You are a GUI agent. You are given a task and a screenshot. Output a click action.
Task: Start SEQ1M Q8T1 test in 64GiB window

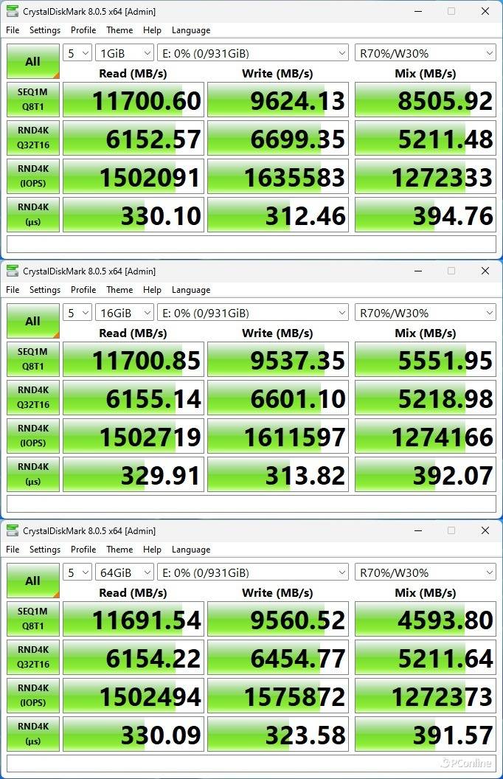coord(32,619)
